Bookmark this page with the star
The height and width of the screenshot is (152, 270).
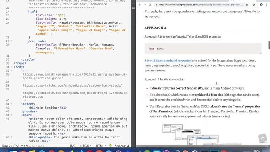coord(247,5)
